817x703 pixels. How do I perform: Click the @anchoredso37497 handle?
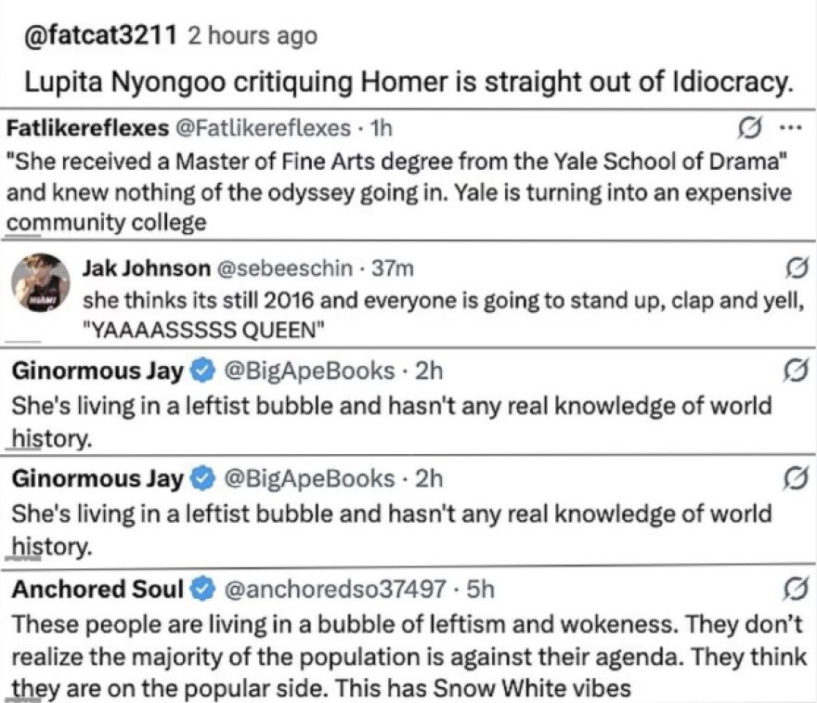point(334,590)
